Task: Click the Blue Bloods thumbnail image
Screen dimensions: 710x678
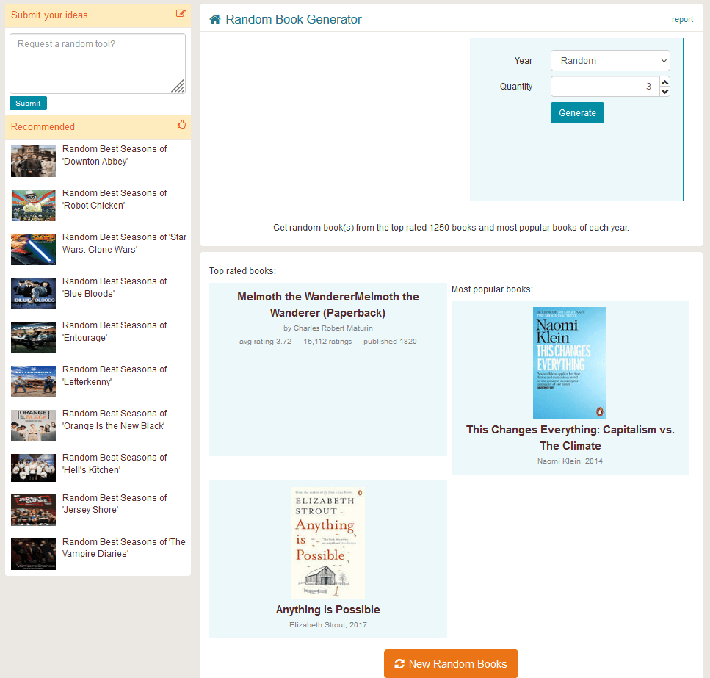Action: pyautogui.click(x=34, y=293)
